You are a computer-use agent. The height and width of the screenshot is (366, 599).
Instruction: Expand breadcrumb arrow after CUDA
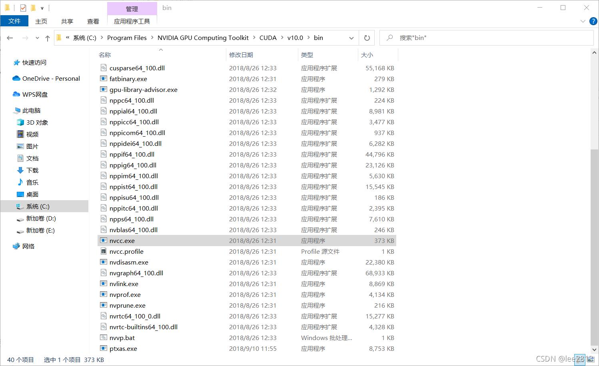click(282, 38)
